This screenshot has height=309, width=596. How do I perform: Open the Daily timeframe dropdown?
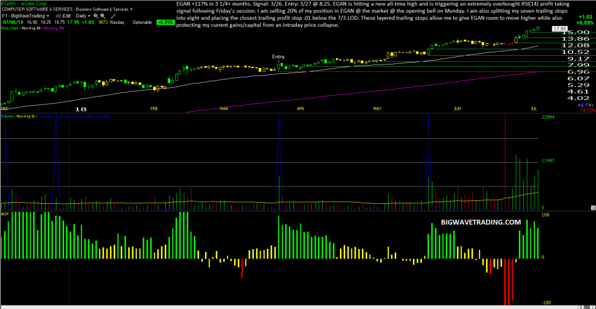pos(83,16)
